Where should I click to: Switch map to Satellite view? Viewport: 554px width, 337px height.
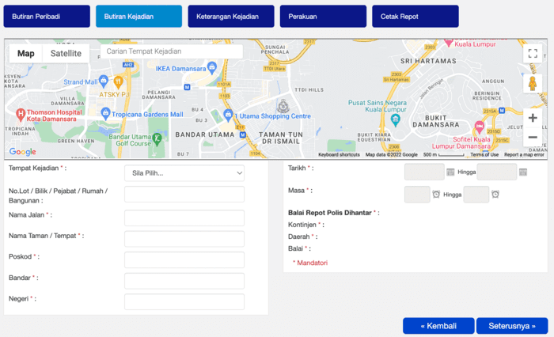click(x=66, y=54)
